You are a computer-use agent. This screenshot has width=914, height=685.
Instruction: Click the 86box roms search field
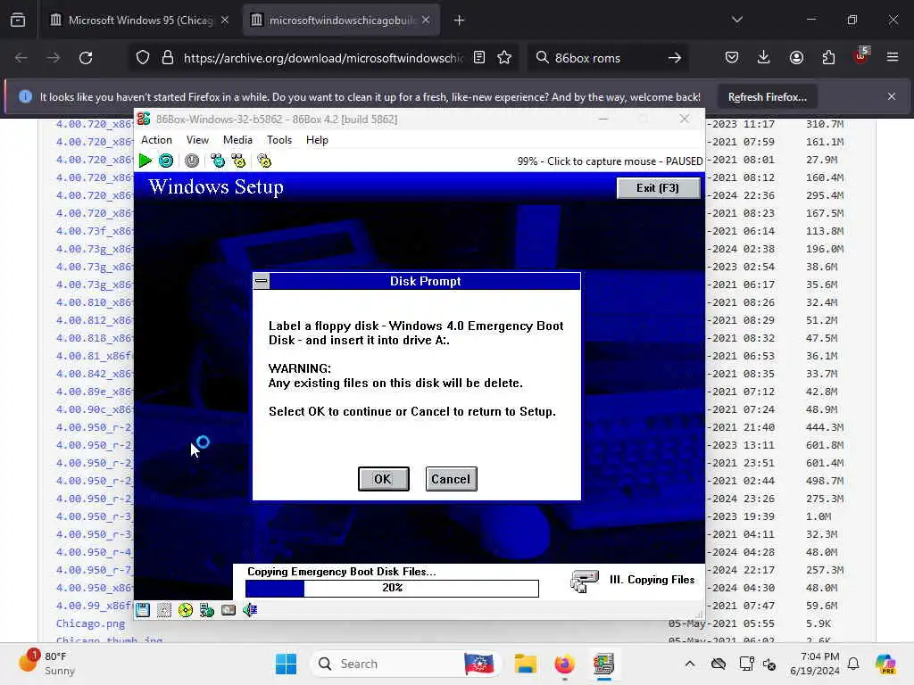tap(607, 58)
